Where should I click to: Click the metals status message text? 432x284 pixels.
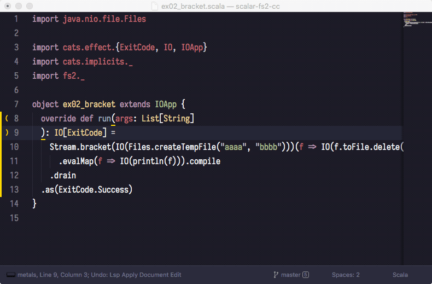click(x=100, y=275)
